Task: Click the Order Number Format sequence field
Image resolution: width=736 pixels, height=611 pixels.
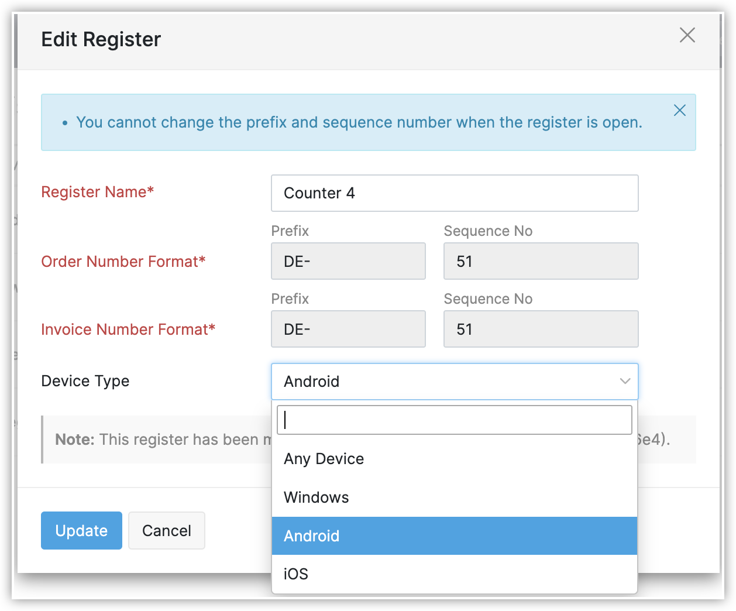Action: coord(541,261)
